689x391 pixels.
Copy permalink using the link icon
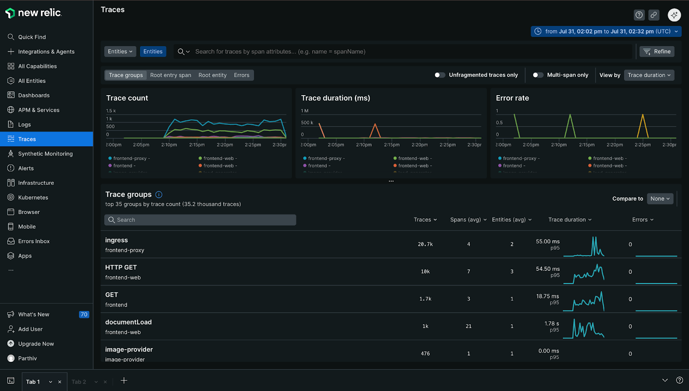(654, 15)
